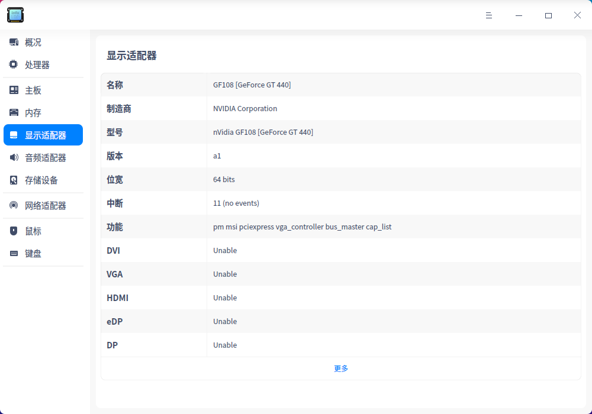Click the 更多 link to show more details

pyautogui.click(x=340, y=368)
